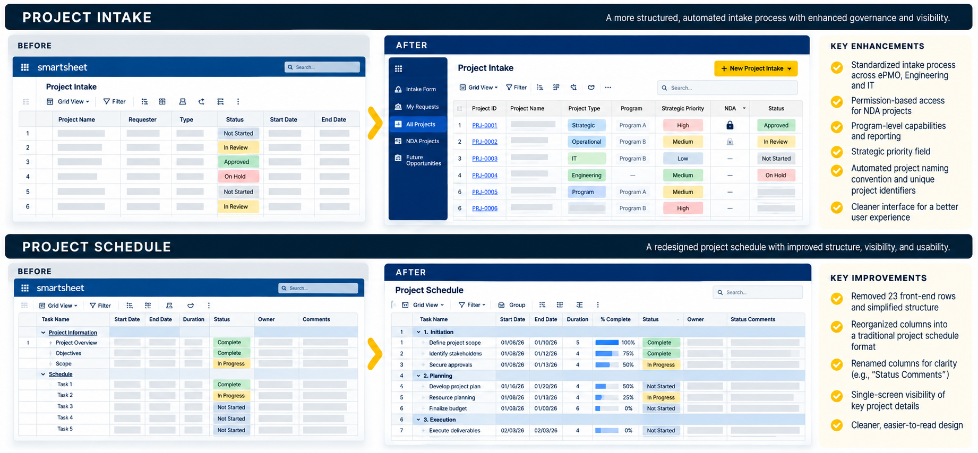Open NDA Projects in the After sidebar
The width and height of the screenshot is (978, 453).
click(x=418, y=141)
